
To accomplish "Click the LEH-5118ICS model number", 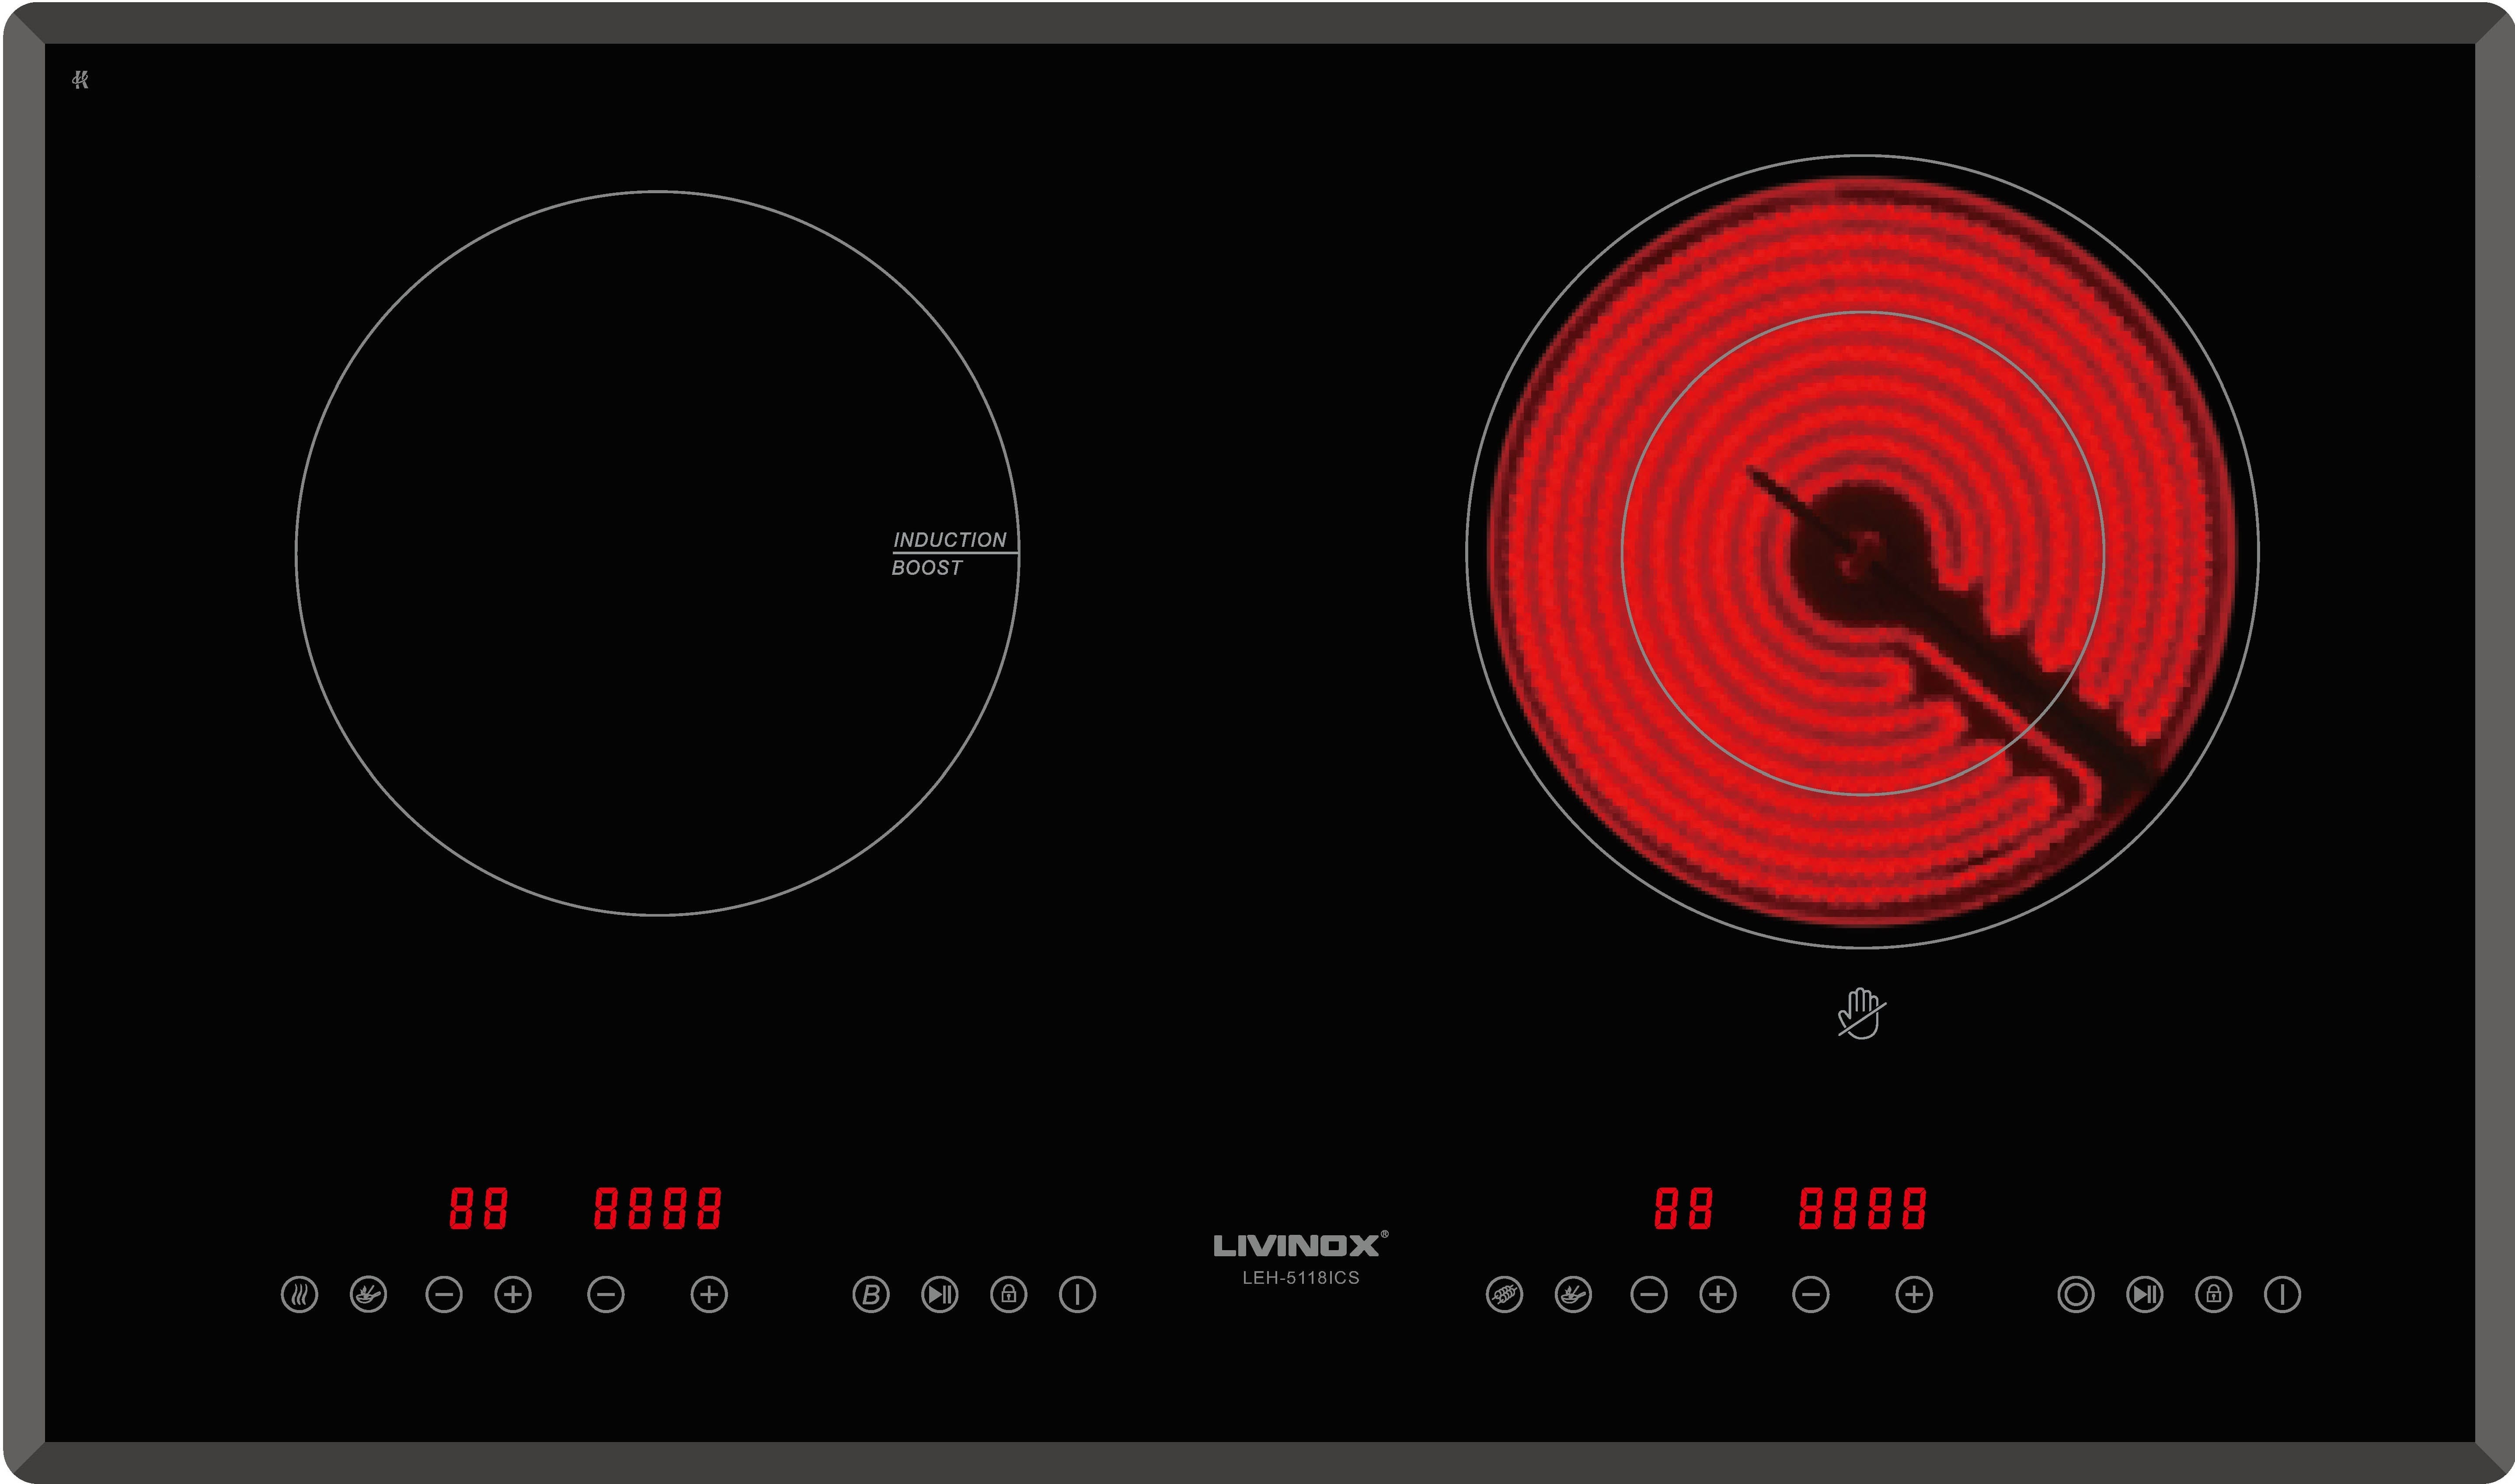I will pos(1301,1278).
